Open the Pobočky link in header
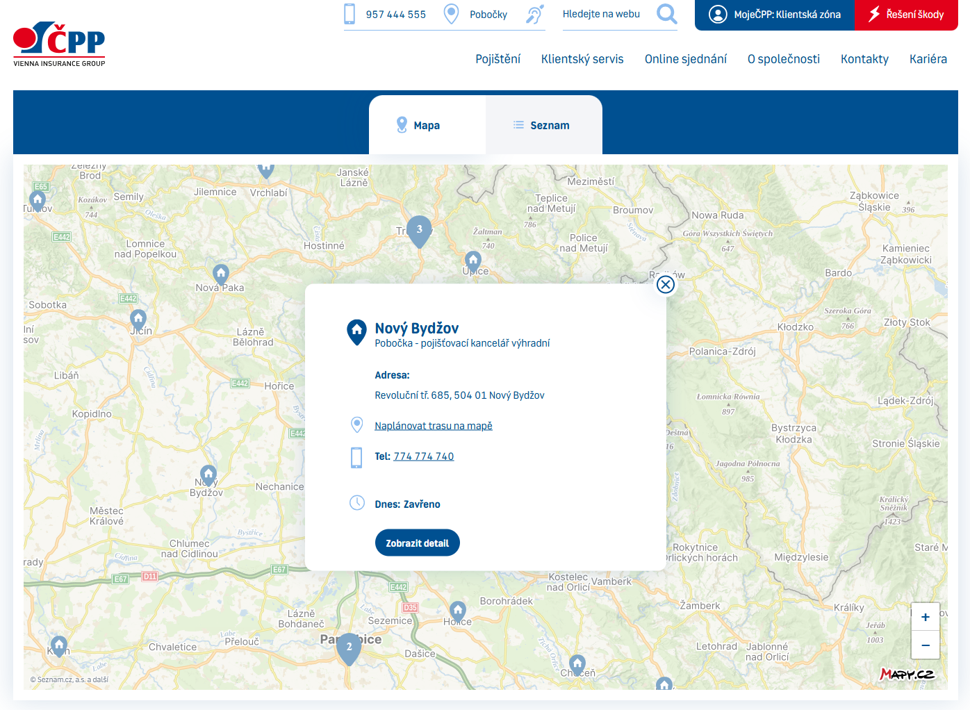Image resolution: width=970 pixels, height=710 pixels. tap(488, 15)
